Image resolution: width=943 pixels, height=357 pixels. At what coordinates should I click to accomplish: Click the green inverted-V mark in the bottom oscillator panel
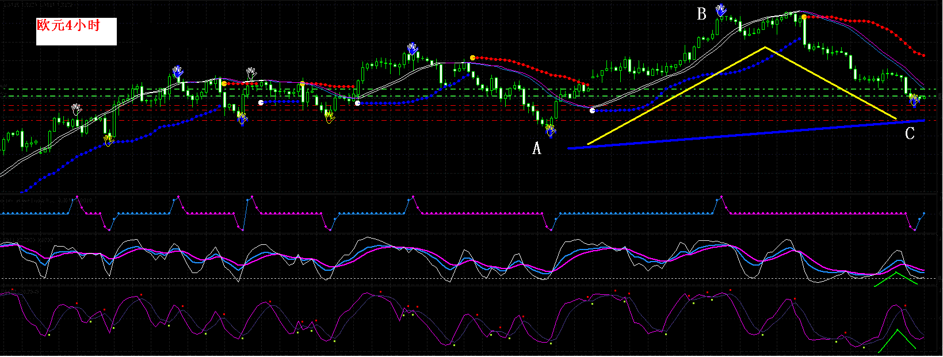click(897, 340)
